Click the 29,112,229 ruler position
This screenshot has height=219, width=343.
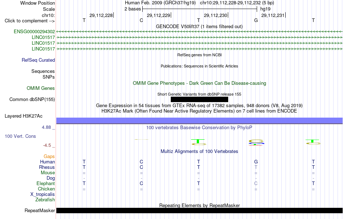click(x=159, y=15)
